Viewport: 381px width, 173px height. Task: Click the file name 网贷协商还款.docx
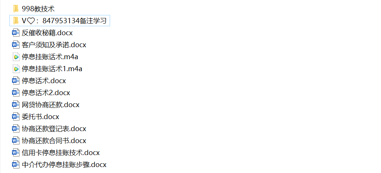pyautogui.click(x=51, y=105)
